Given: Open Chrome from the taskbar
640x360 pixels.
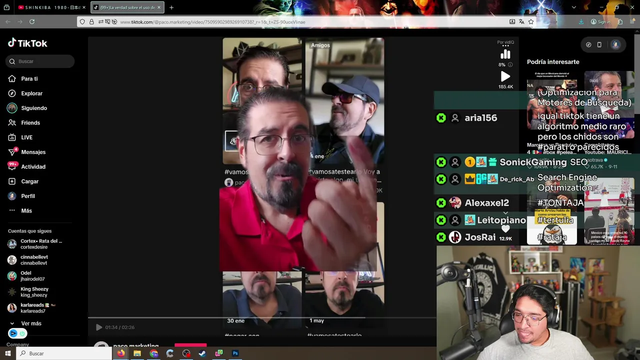Looking at the screenshot, I should 153,353.
